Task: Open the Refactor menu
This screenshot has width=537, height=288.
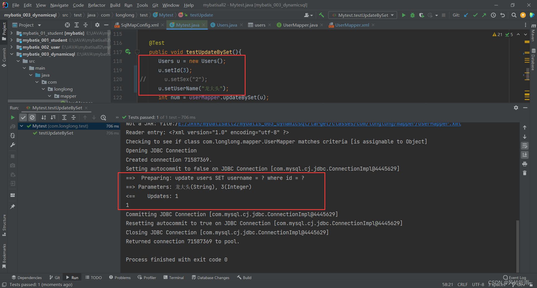Action: pyautogui.click(x=96, y=5)
